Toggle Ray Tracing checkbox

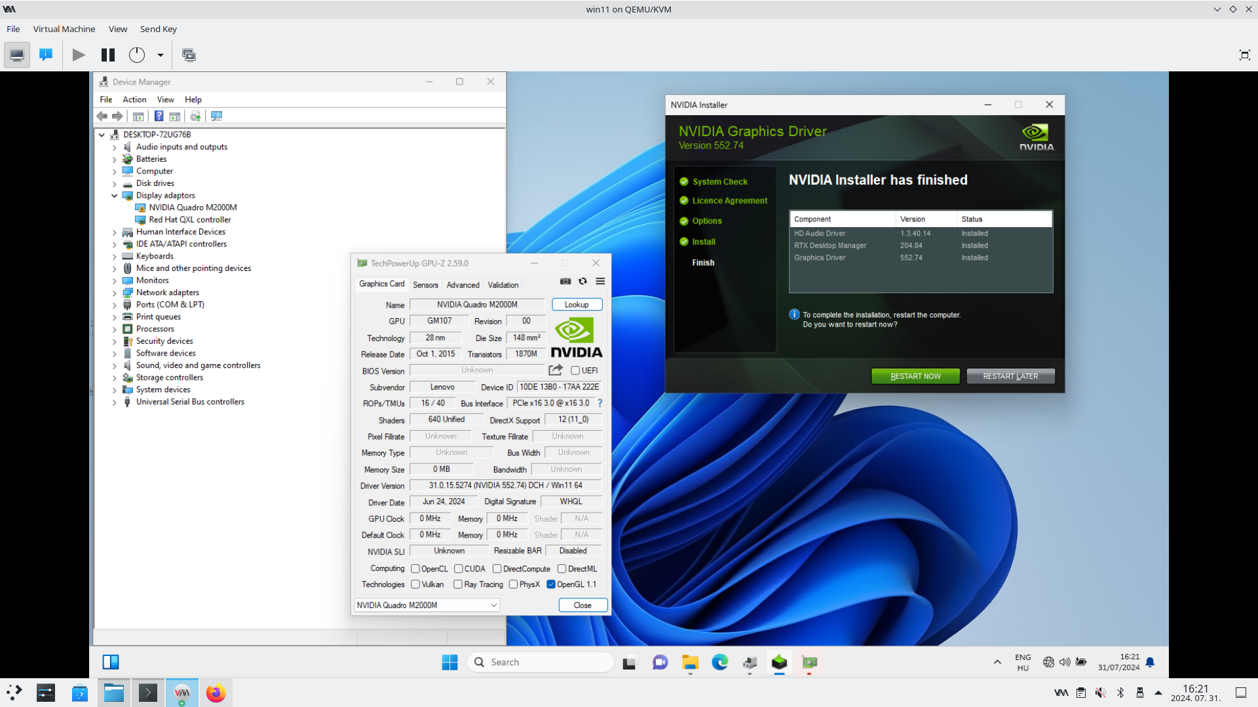pos(458,585)
